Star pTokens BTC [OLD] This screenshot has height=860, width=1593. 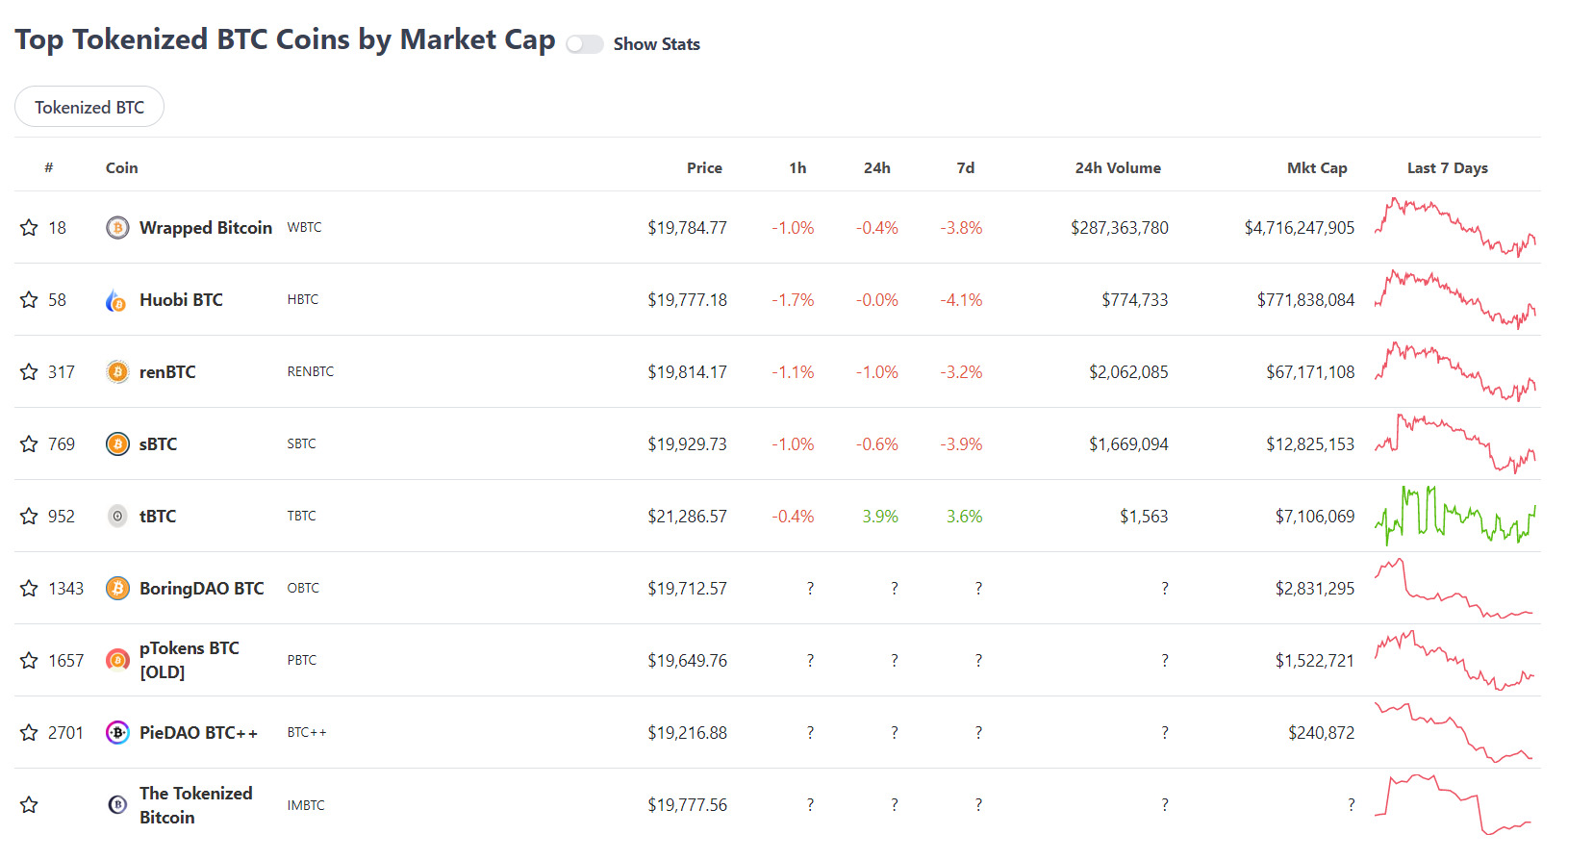click(29, 660)
